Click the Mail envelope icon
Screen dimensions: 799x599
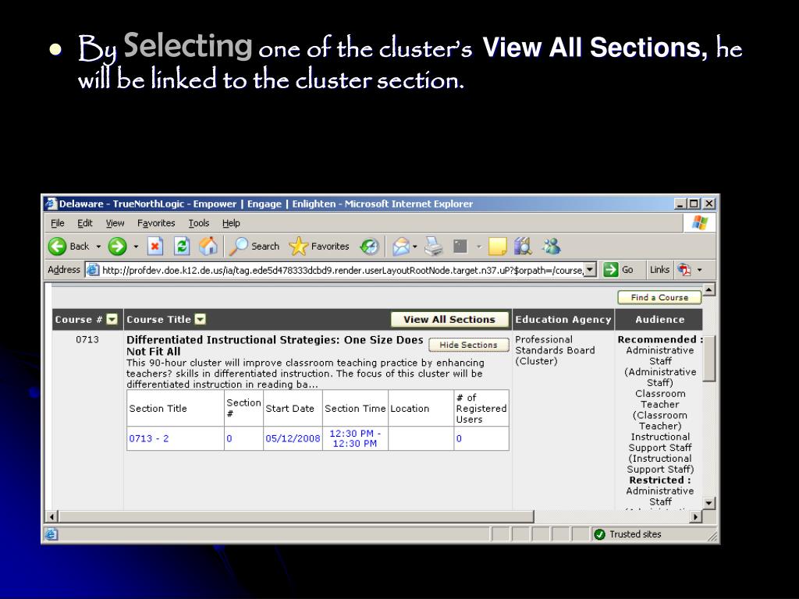401,246
